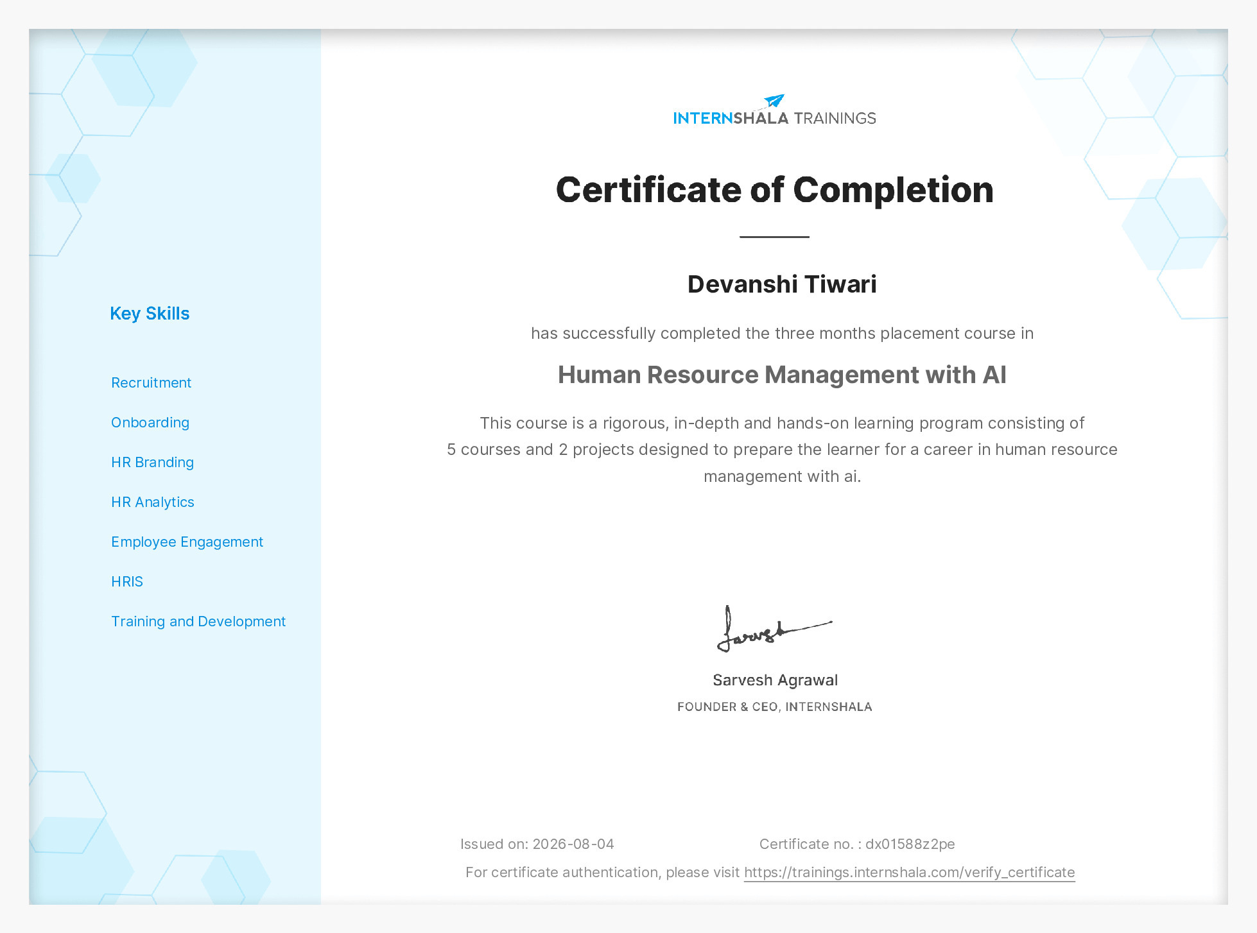1257x933 pixels.
Task: Select the 'Employee Engagement' skill
Action: [187, 542]
